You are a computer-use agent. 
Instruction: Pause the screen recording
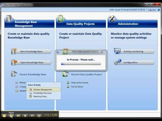coord(11,116)
